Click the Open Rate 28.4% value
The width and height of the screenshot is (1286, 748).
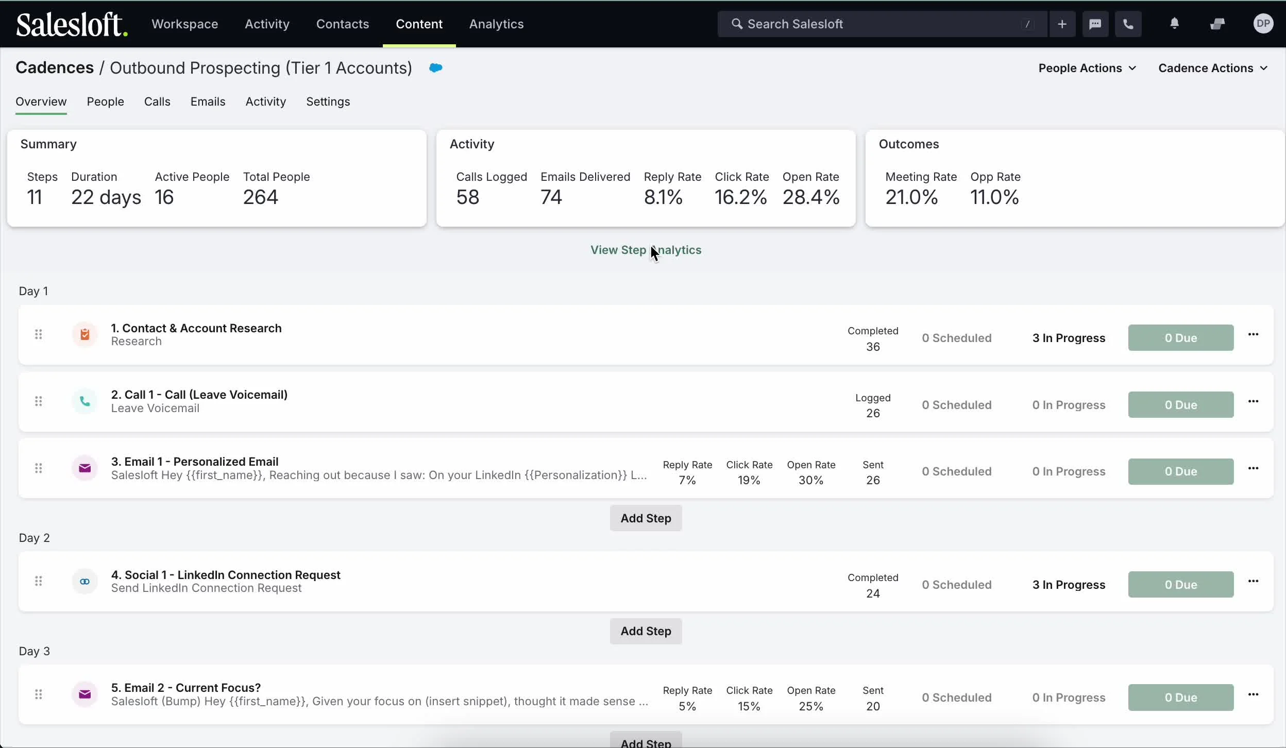pyautogui.click(x=811, y=197)
